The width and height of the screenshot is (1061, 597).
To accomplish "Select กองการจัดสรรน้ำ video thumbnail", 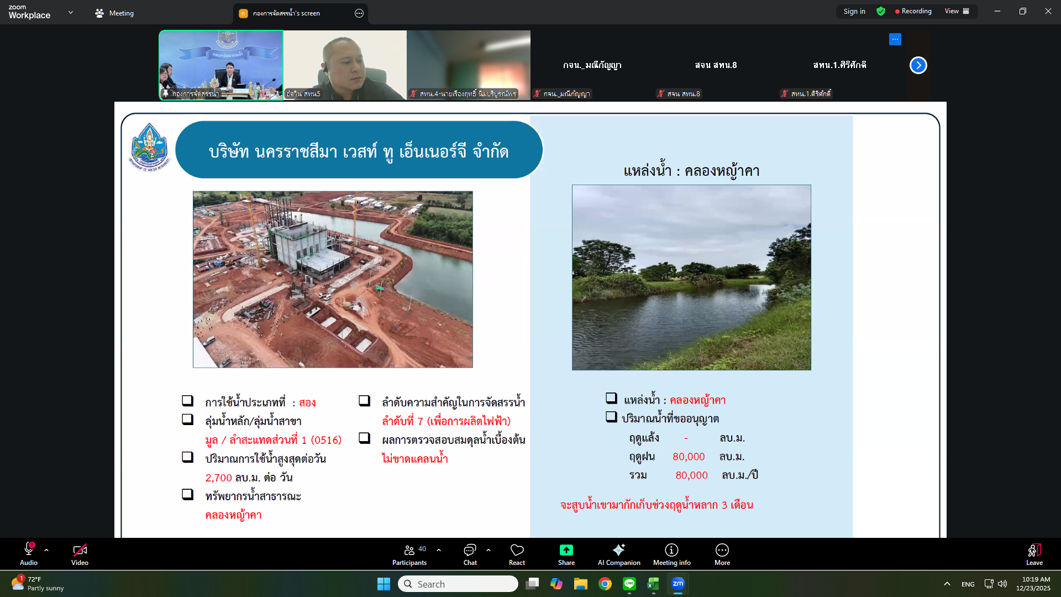I will point(221,65).
